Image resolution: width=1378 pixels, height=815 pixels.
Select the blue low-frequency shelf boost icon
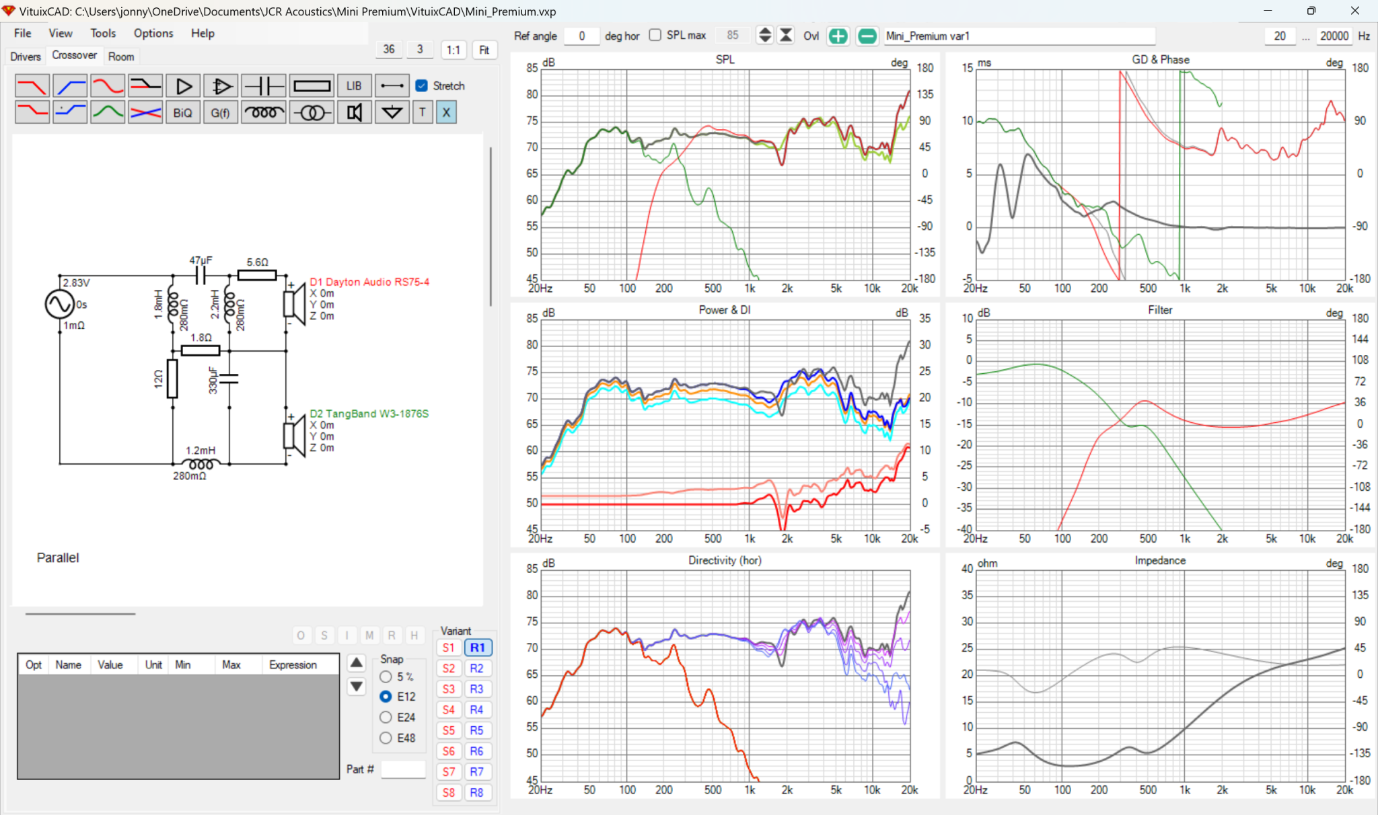70,112
